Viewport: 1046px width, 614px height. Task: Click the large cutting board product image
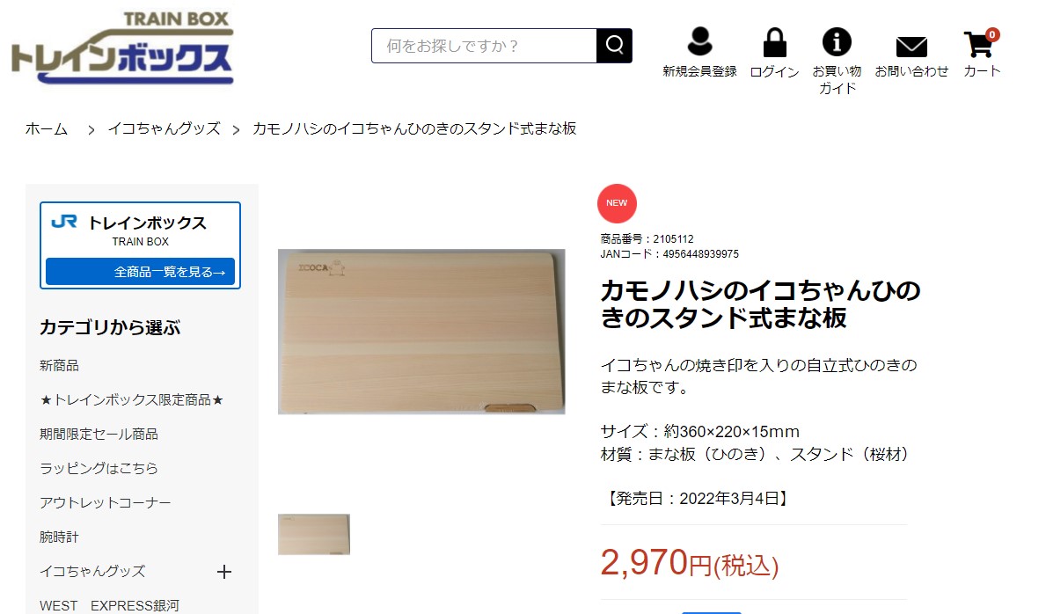(x=421, y=332)
